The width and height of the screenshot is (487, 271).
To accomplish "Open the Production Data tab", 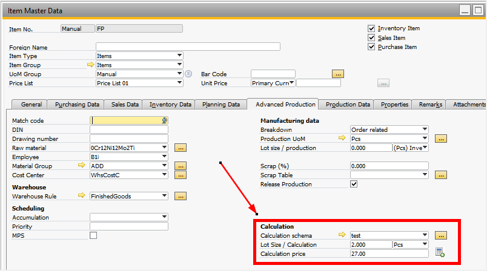I will pos(348,104).
